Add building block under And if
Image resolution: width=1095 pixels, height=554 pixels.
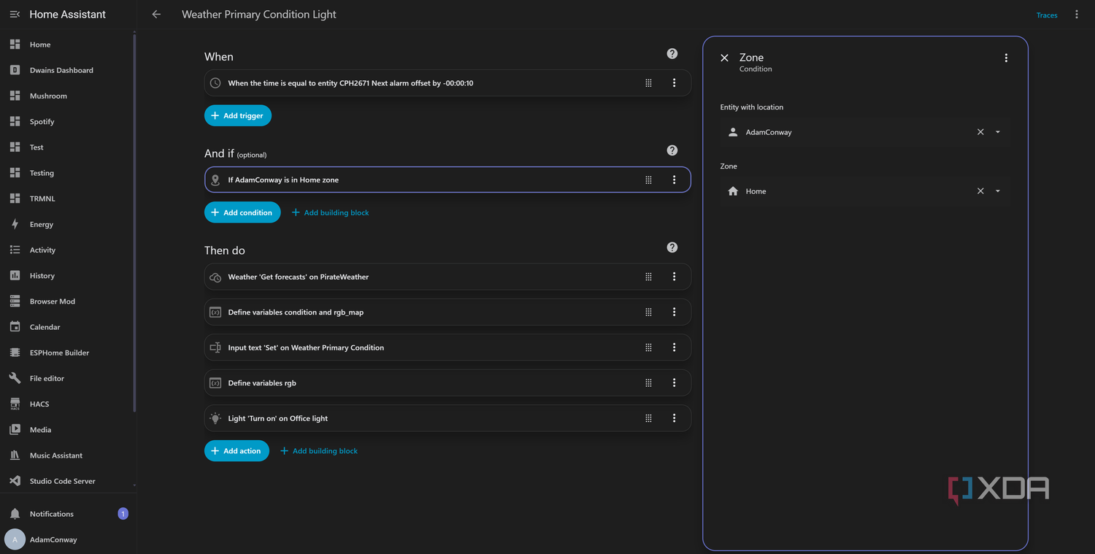[x=330, y=212]
